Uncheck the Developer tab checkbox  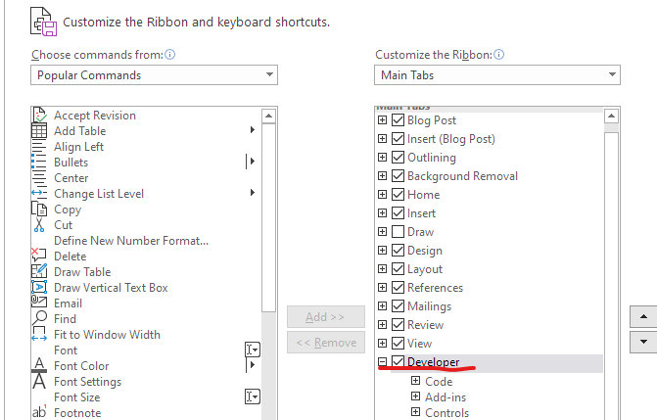click(398, 362)
